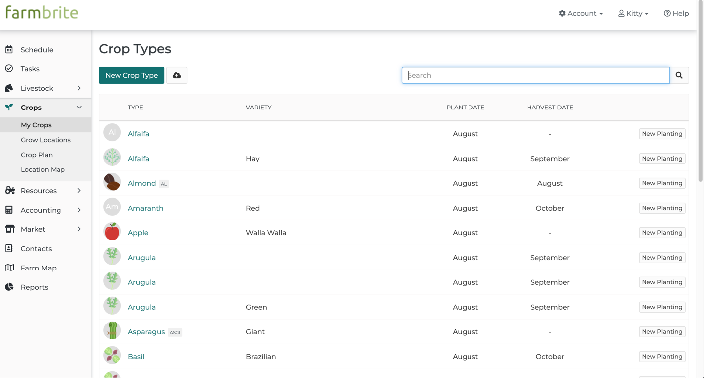Screen dimensions: 704x378
Task: Click the Amaranth 'Am' avatar circle
Action: [112, 207]
